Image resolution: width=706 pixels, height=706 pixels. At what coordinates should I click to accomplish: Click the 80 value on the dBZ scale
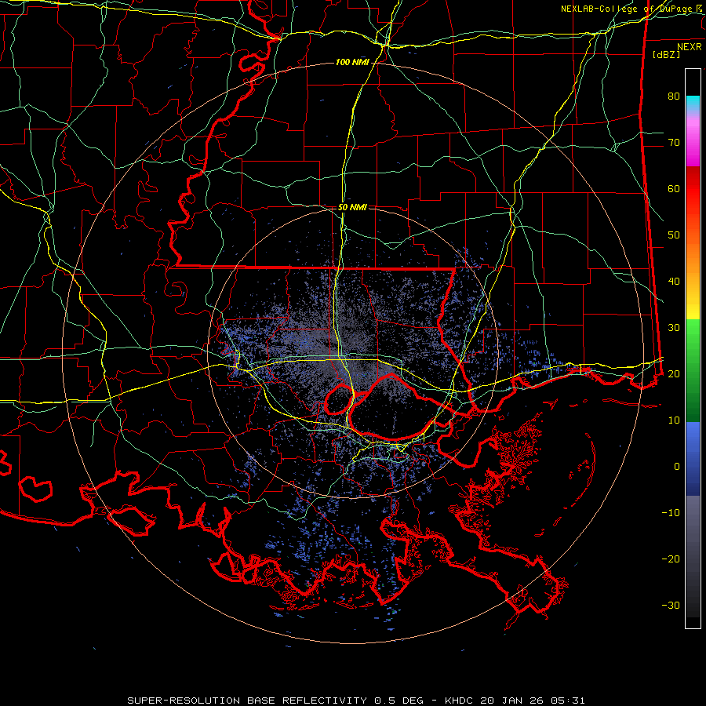point(674,96)
